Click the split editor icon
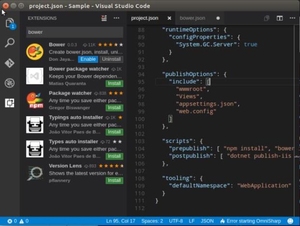300x226 pixels. pos(279,18)
